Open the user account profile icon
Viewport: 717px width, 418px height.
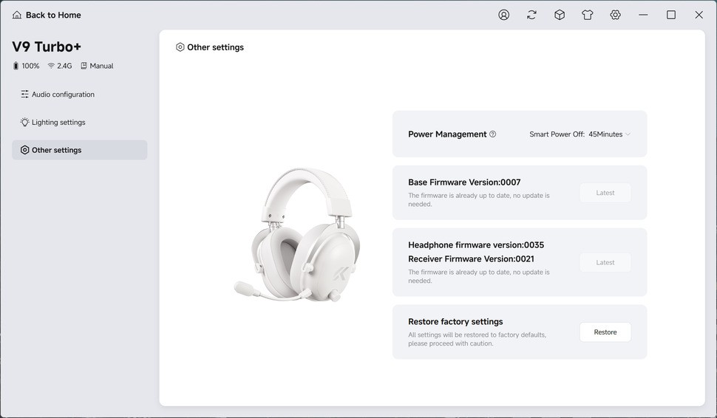tap(503, 15)
